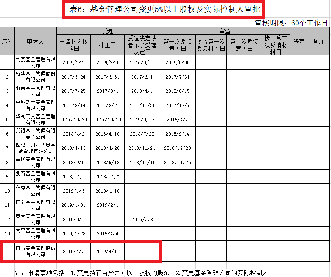Select the cell 摩根士丹利华鑫基金管理有限公司
The width and height of the screenshot is (331, 277).
pyautogui.click(x=35, y=148)
